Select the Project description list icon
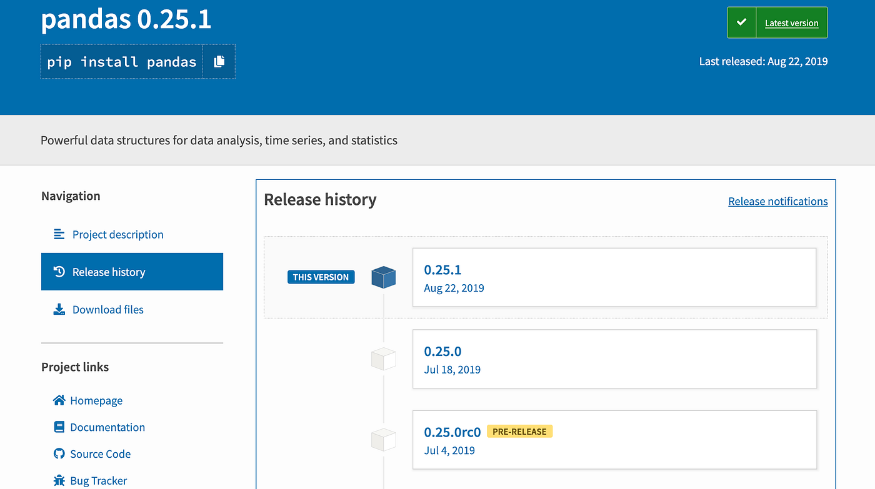The height and width of the screenshot is (489, 875). [x=59, y=234]
